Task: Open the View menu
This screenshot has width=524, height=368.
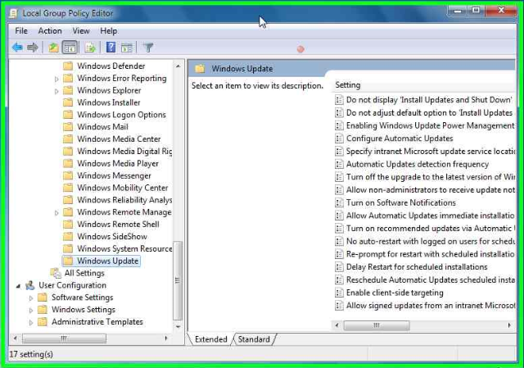Action: pyautogui.click(x=81, y=31)
